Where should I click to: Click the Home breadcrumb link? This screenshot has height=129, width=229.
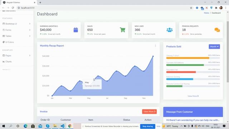click(x=206, y=13)
